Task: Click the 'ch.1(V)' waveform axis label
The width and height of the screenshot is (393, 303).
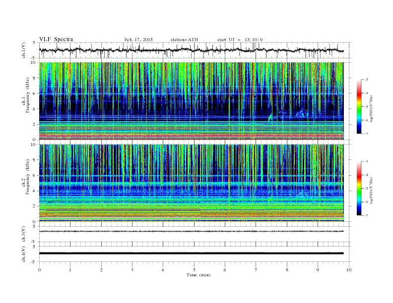Action: [x=24, y=50]
